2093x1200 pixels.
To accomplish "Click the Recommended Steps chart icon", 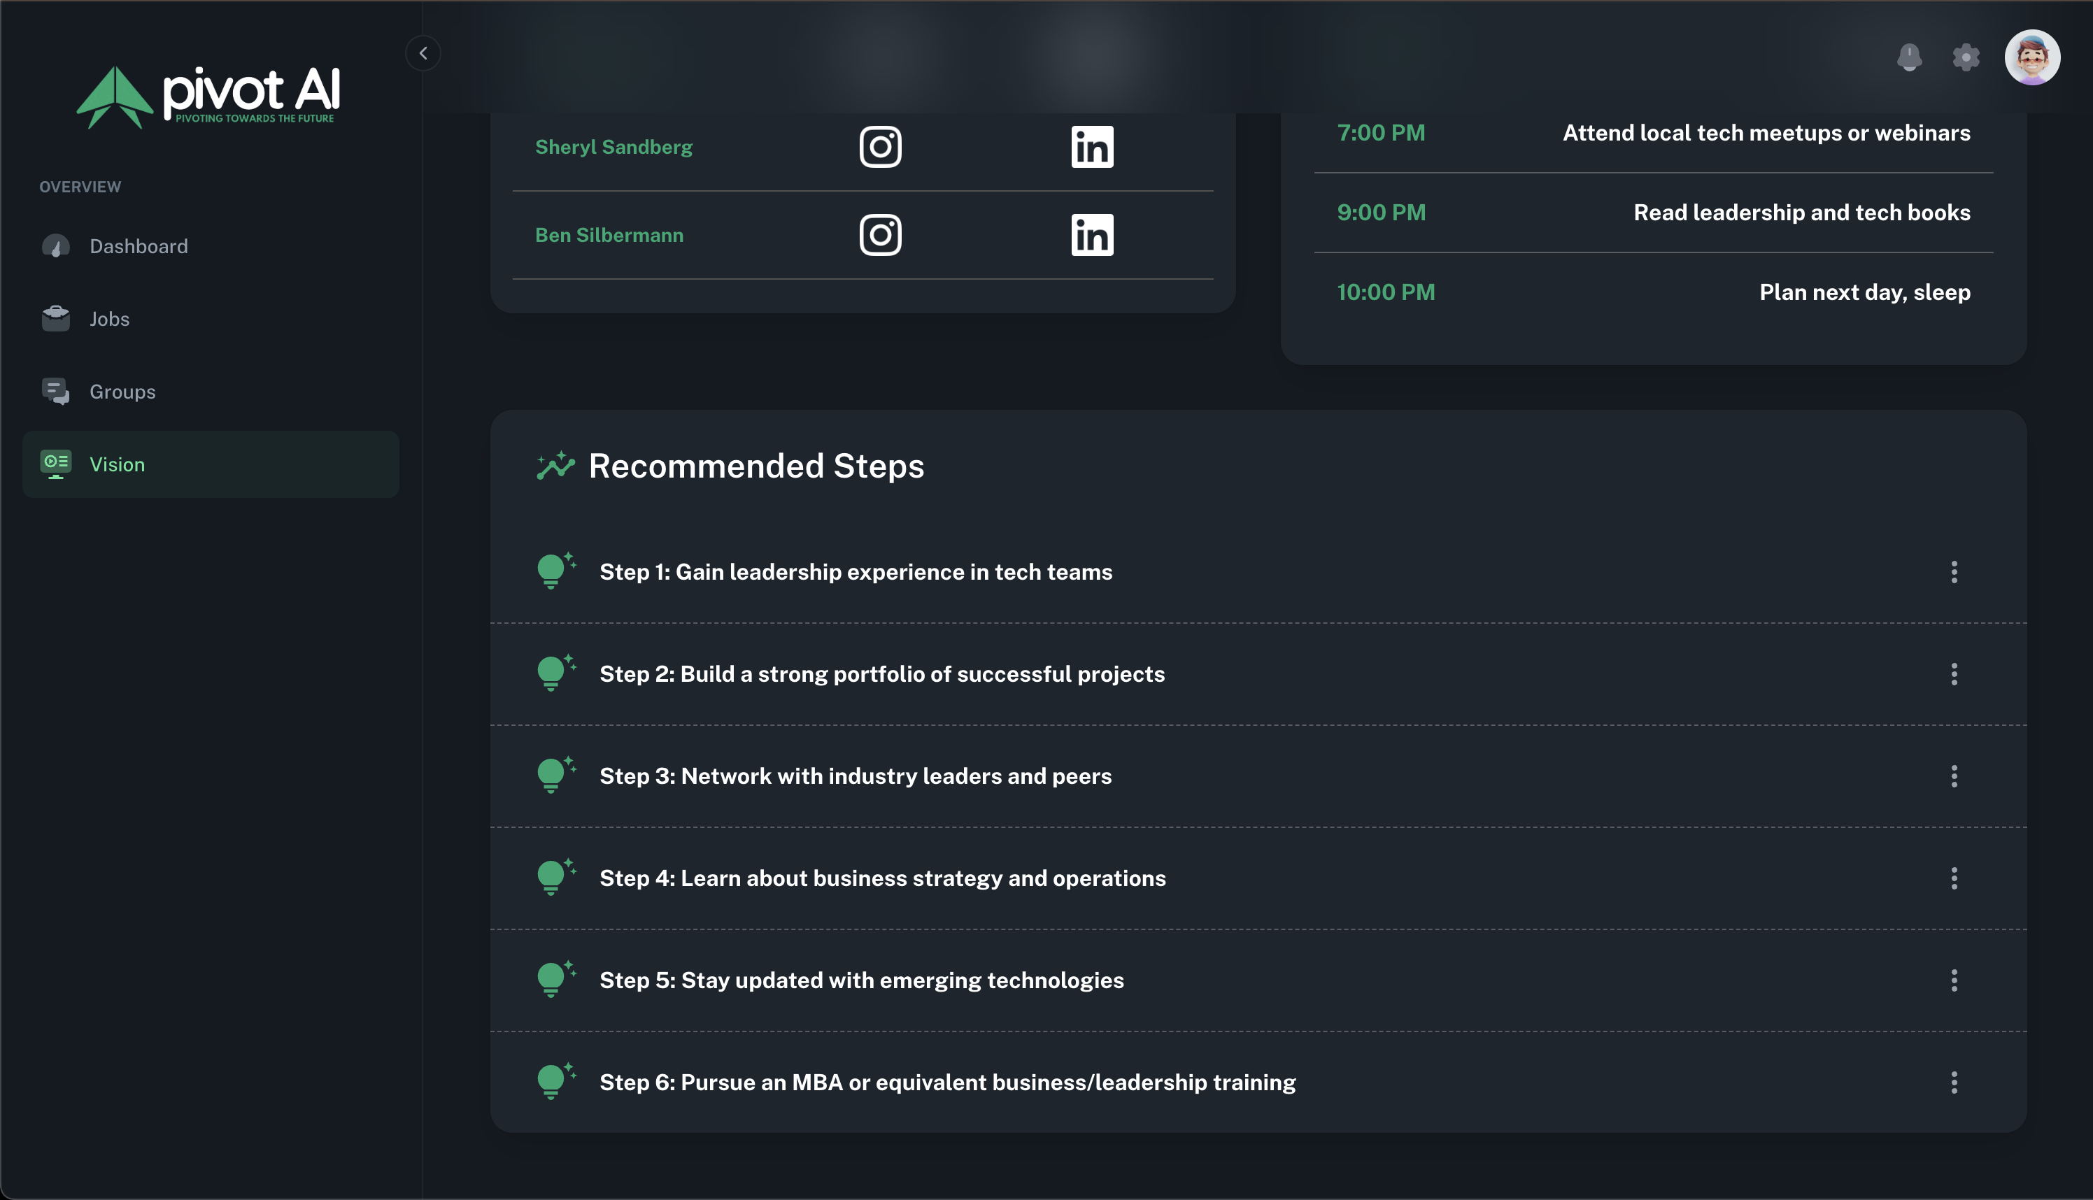I will click(x=555, y=466).
